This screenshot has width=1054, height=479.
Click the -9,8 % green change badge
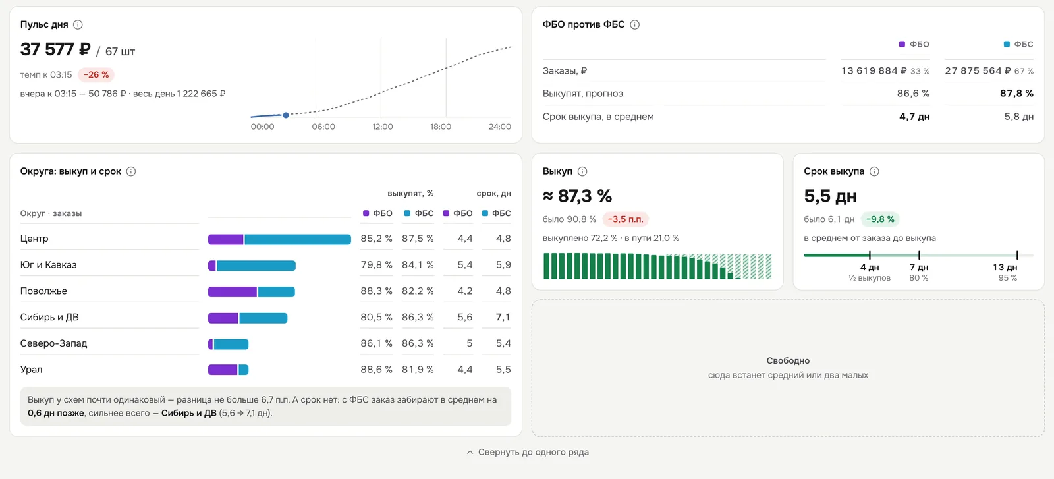pos(880,219)
